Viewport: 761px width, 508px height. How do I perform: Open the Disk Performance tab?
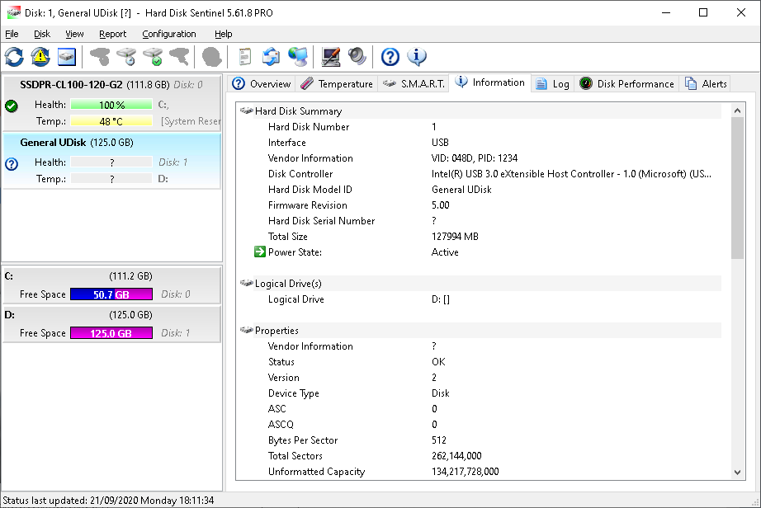pyautogui.click(x=627, y=84)
